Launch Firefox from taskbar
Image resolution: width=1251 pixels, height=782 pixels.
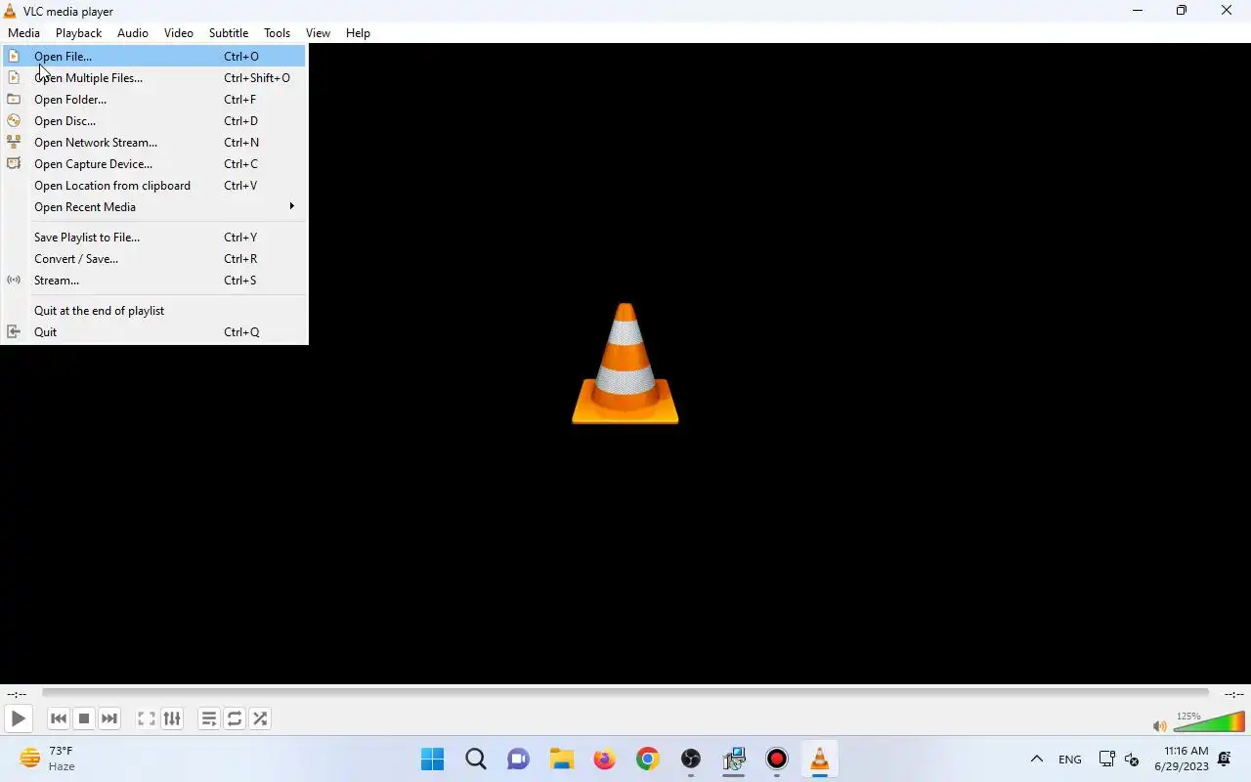[x=604, y=760]
